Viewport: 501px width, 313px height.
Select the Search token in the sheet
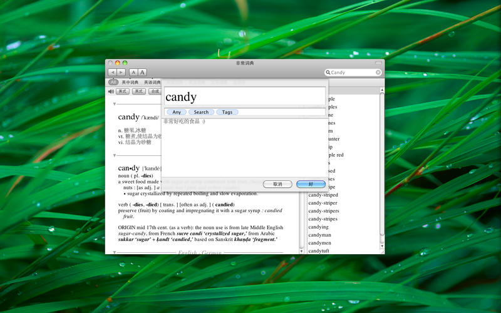pos(201,112)
